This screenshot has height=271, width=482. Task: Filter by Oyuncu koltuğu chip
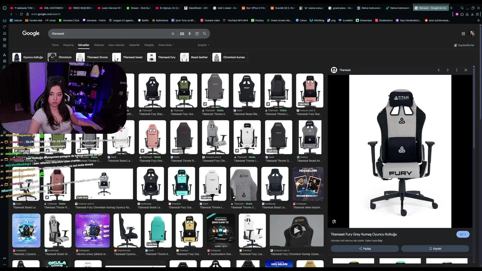point(28,57)
